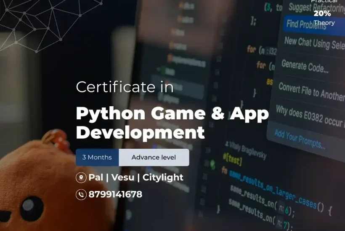Click the 20% Theory label
345x231 pixels.
coord(324,18)
